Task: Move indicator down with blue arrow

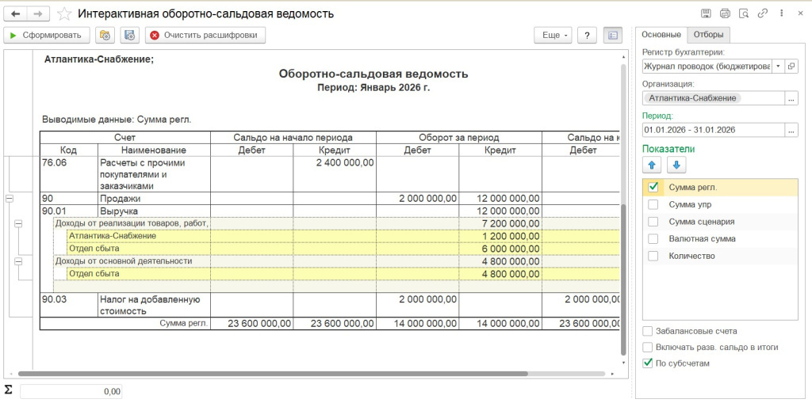Action: [677, 165]
